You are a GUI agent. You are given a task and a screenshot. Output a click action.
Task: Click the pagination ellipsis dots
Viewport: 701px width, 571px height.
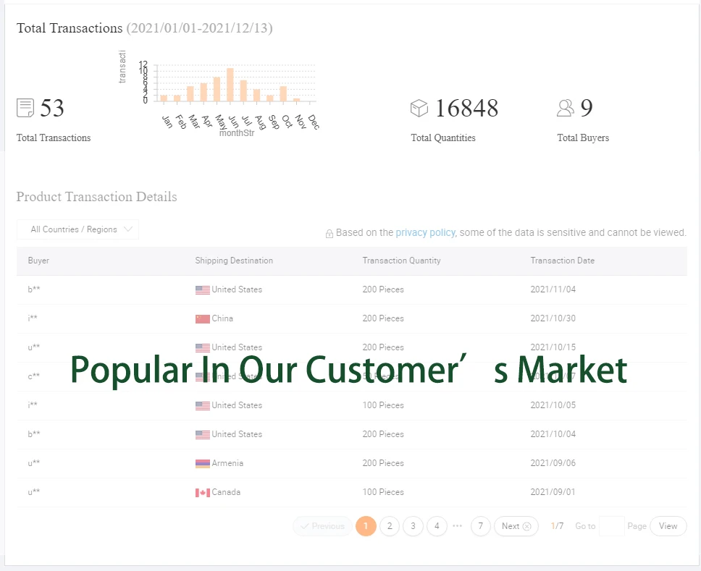coord(458,526)
